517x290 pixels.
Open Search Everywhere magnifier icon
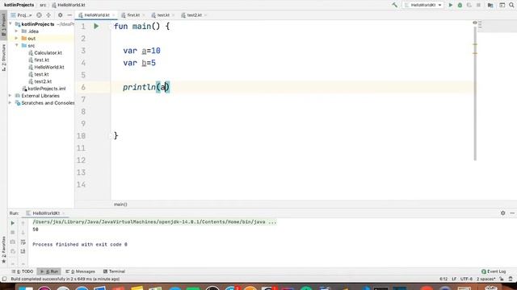(511, 5)
